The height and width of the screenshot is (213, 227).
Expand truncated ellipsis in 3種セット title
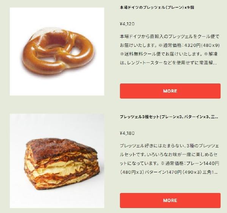[x=216, y=117]
